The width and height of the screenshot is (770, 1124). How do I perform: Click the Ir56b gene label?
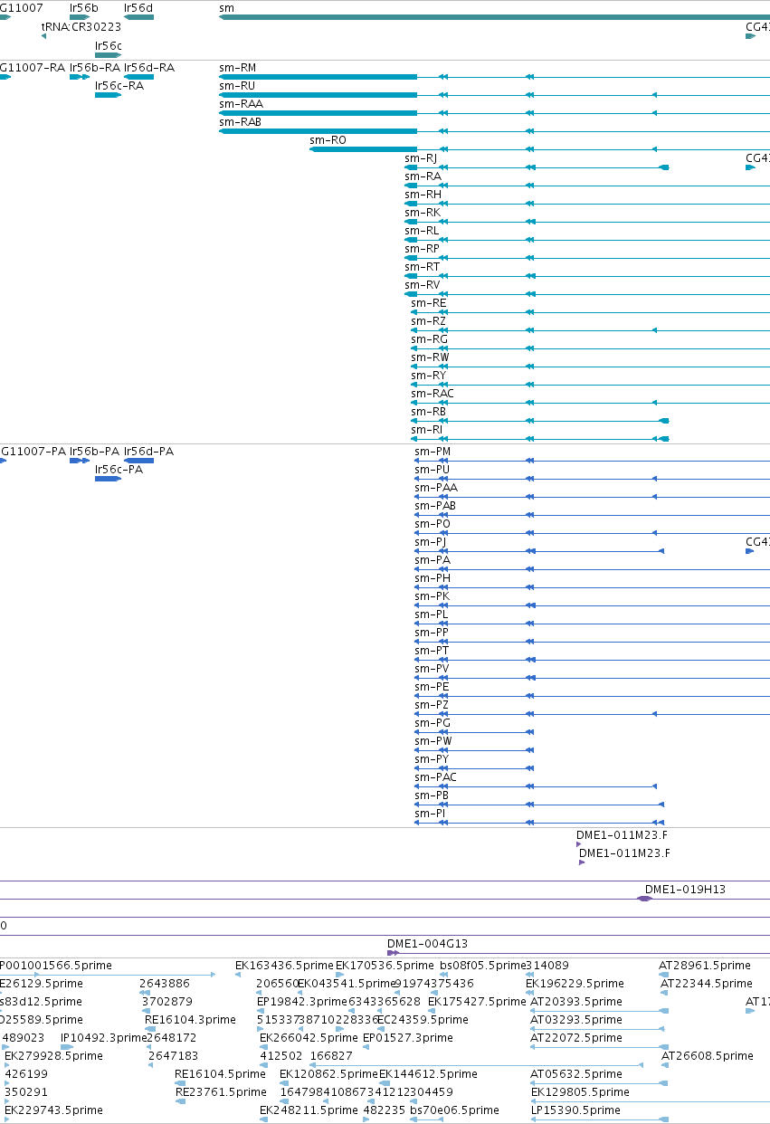[x=83, y=7]
